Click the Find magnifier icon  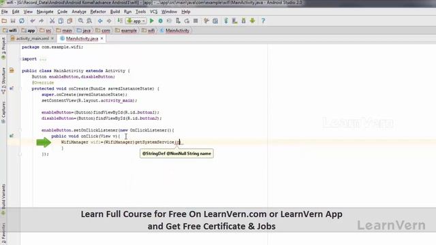click(80, 21)
